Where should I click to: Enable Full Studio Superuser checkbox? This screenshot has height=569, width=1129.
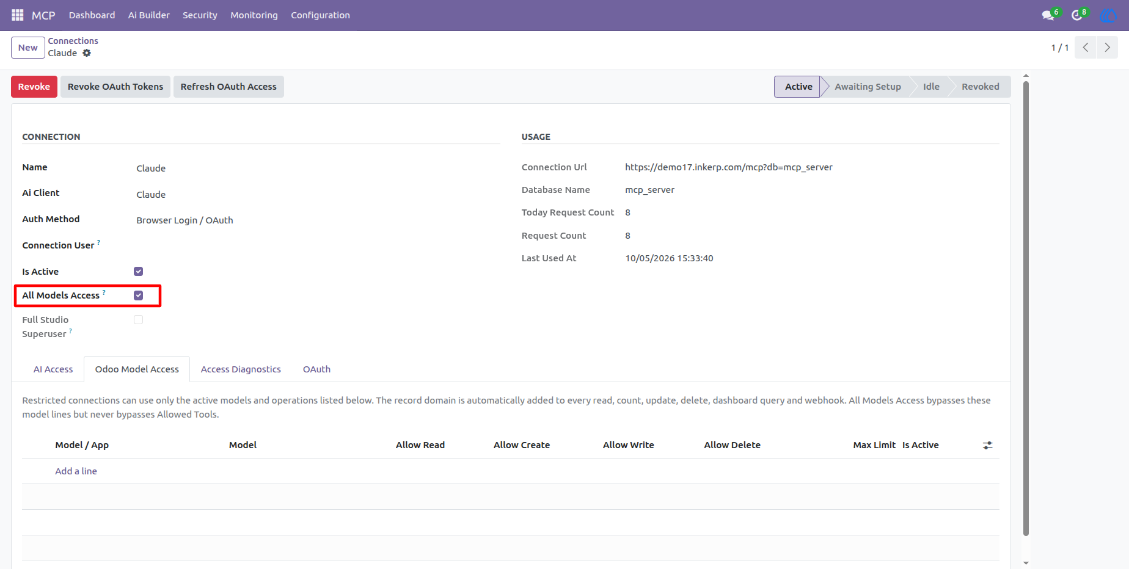pyautogui.click(x=139, y=320)
